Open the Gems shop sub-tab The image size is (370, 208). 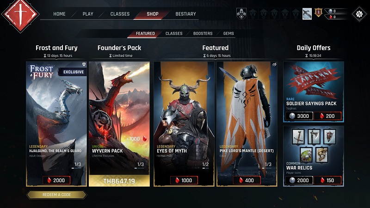[x=228, y=33]
